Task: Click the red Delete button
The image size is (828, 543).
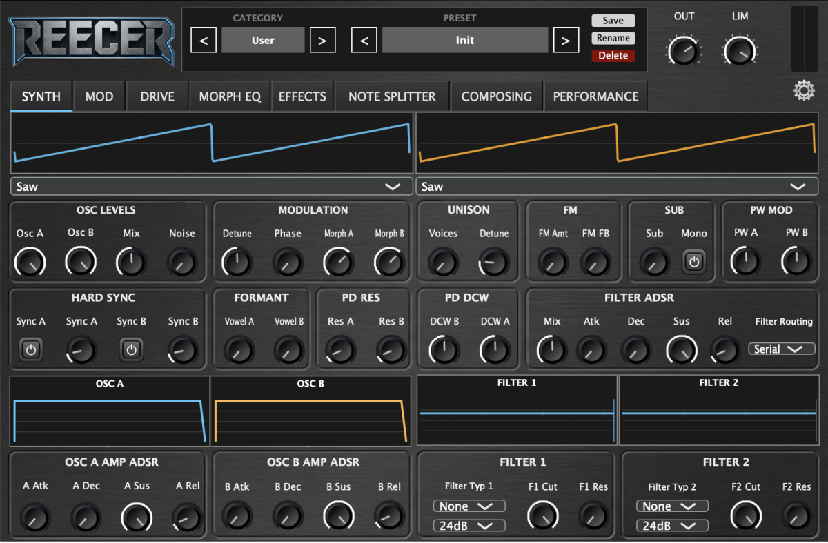Action: 613,56
